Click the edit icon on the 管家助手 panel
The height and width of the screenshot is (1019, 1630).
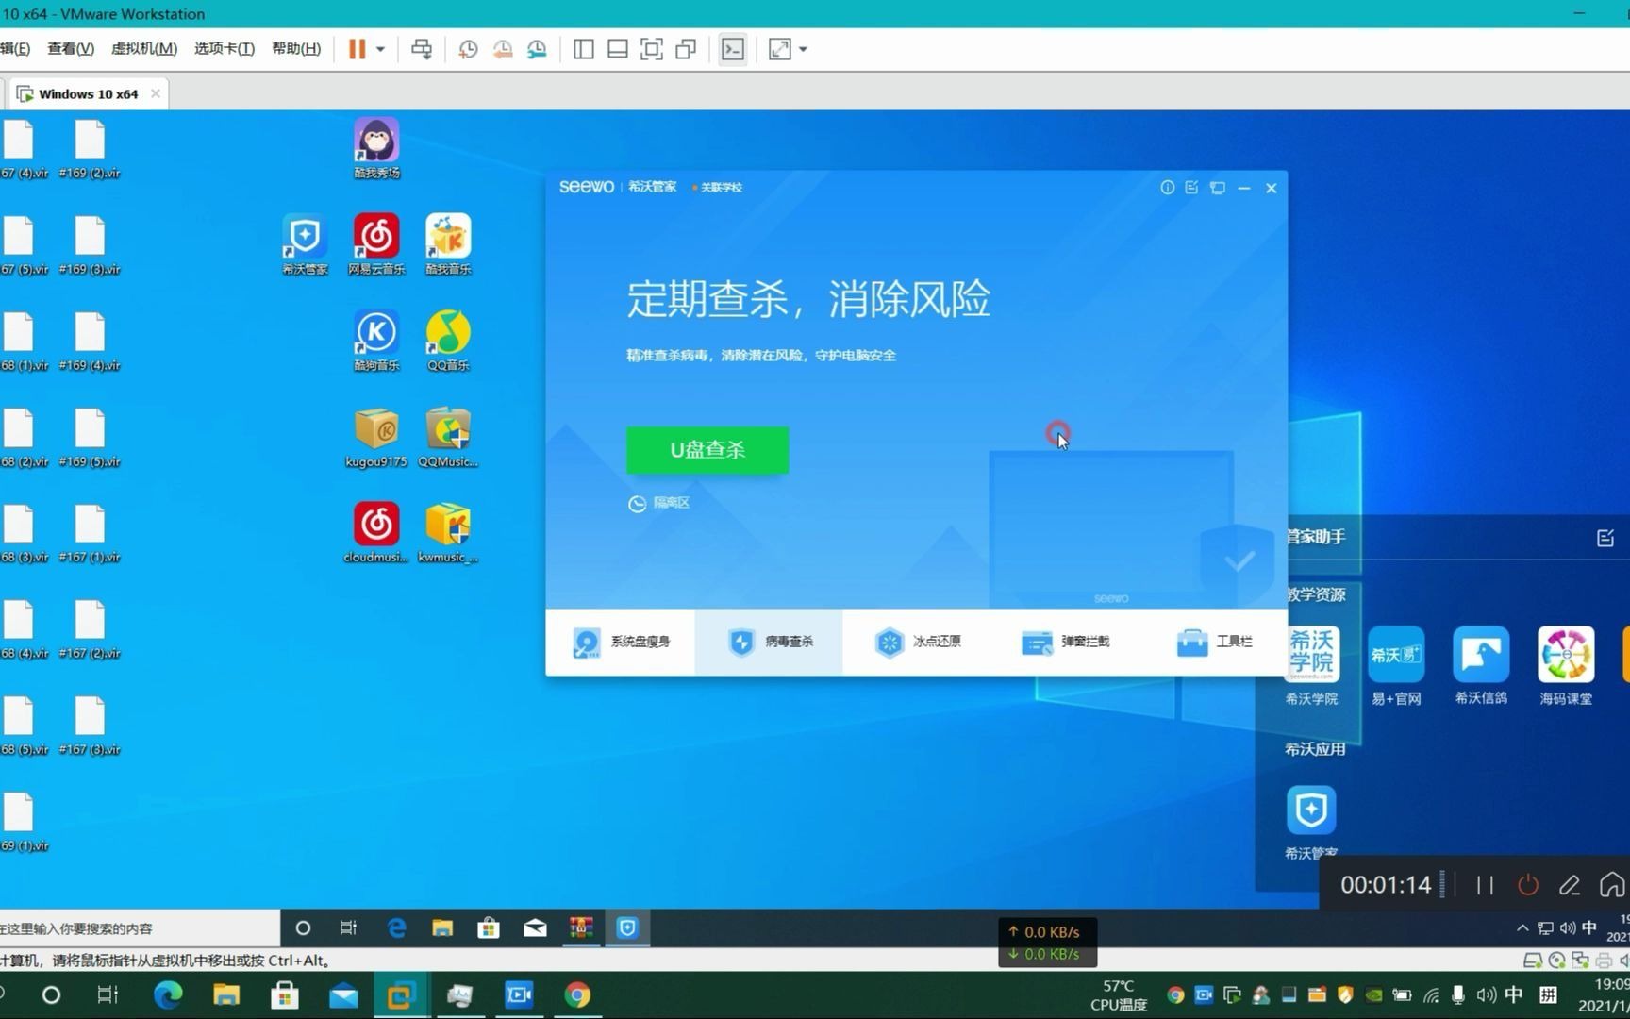(1605, 538)
